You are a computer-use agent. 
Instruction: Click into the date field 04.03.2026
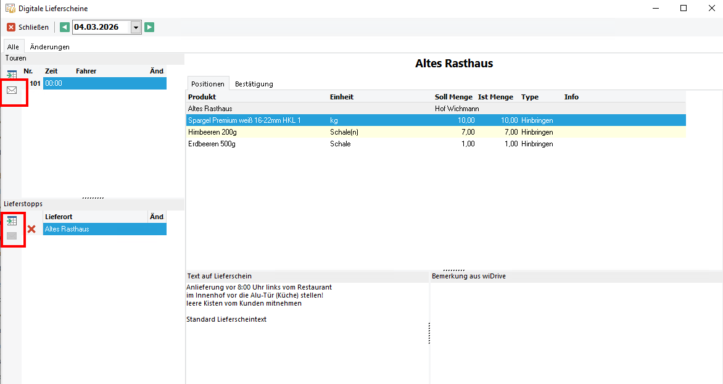[x=99, y=27]
